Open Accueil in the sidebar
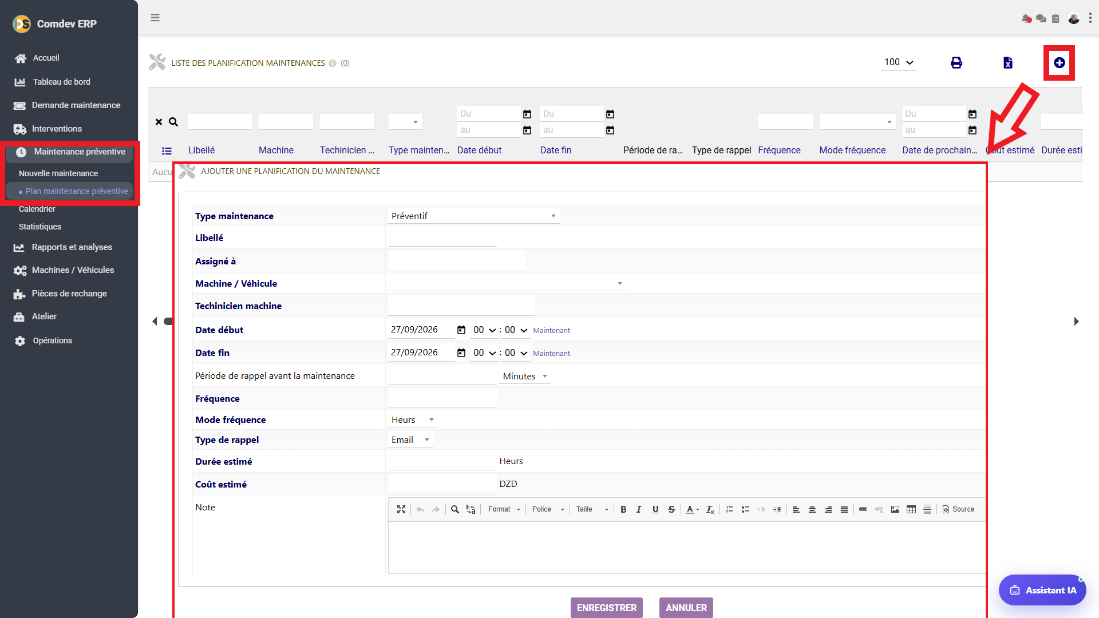 [x=46, y=58]
